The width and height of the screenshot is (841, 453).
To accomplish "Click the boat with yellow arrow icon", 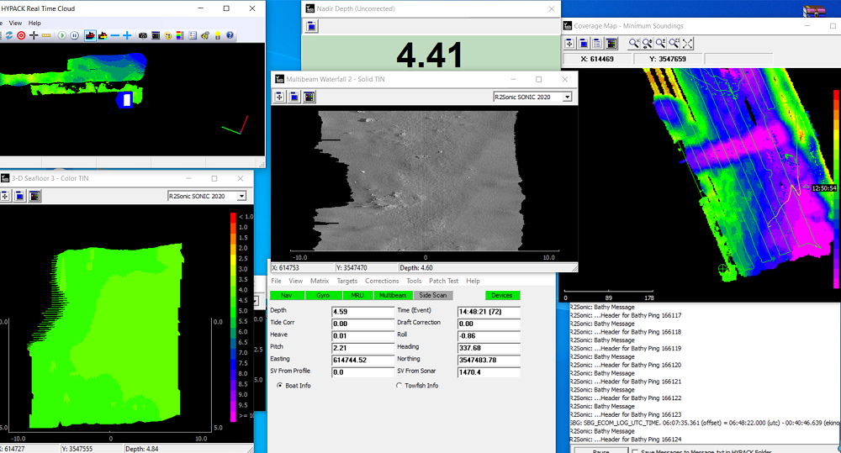I will pos(103,35).
